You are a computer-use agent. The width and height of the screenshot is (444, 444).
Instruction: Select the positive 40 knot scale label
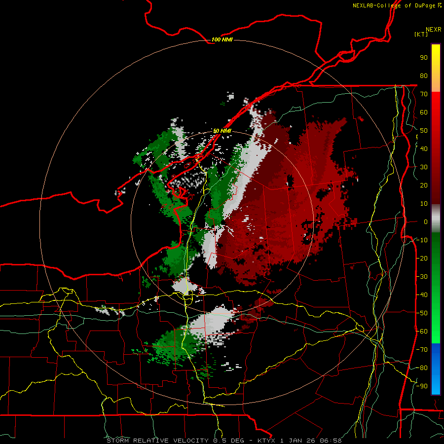click(424, 148)
